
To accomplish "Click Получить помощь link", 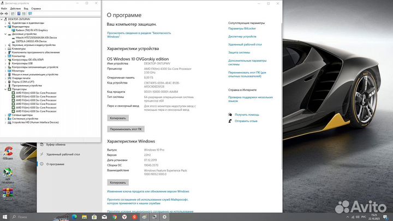I will [x=247, y=115].
